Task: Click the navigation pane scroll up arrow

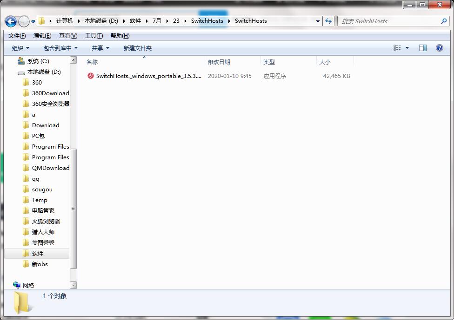Action: pos(73,60)
